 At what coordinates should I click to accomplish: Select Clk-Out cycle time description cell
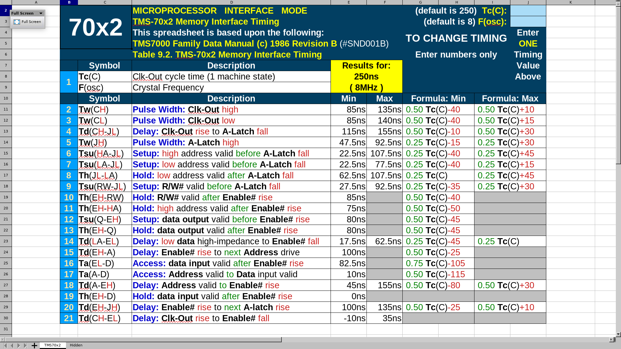231,77
